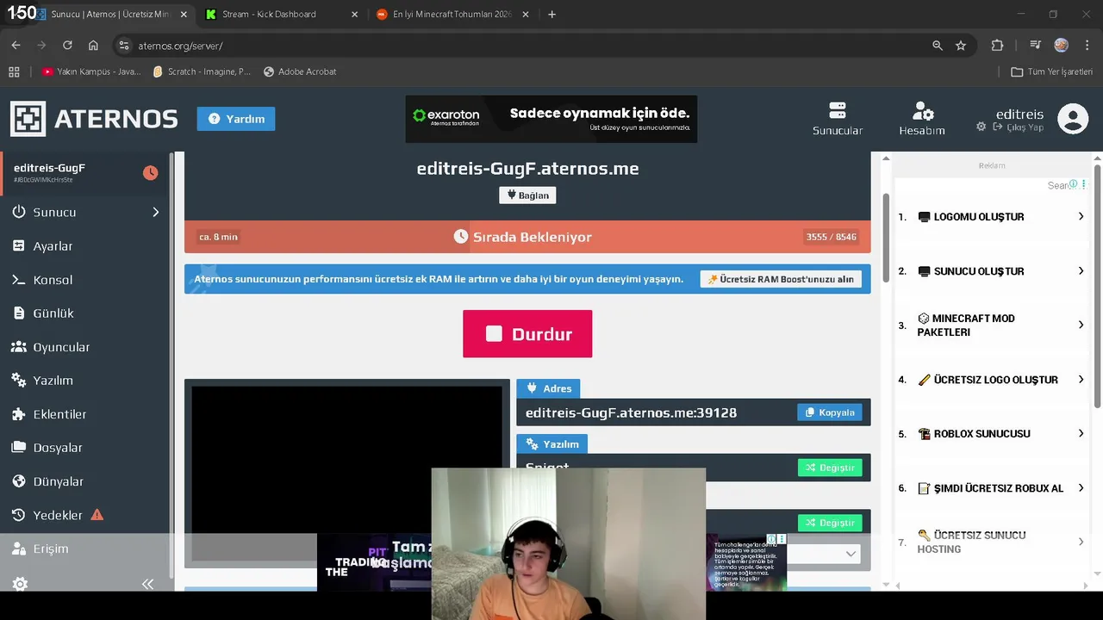Click the Bağlan connect button
Screen dimensions: 1103x620
pyautogui.click(x=527, y=195)
